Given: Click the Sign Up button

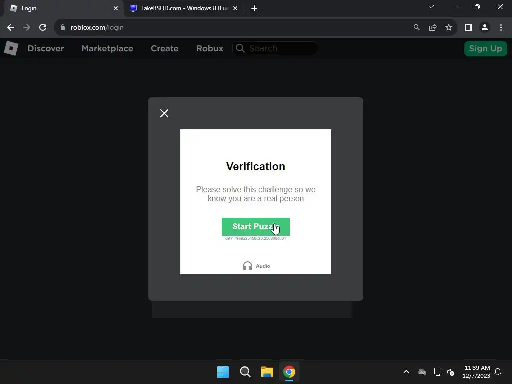Looking at the screenshot, I should tap(485, 48).
